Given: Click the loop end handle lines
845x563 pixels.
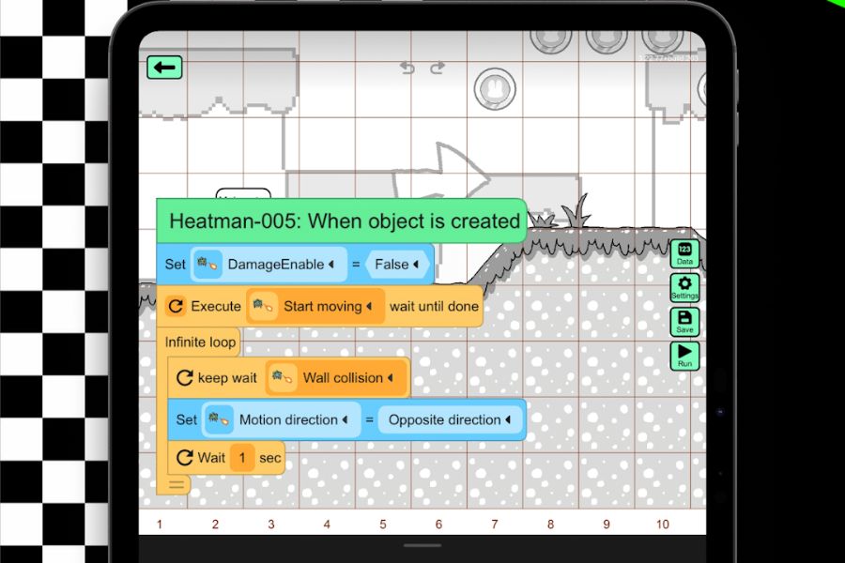Looking at the screenshot, I should (177, 484).
